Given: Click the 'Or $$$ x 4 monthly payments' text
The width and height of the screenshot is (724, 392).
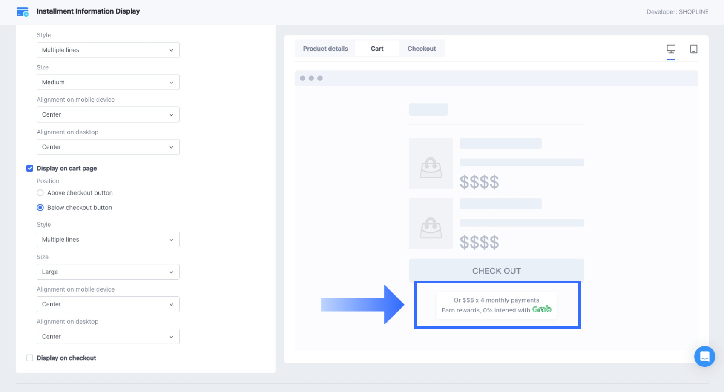Looking at the screenshot, I should coord(497,300).
